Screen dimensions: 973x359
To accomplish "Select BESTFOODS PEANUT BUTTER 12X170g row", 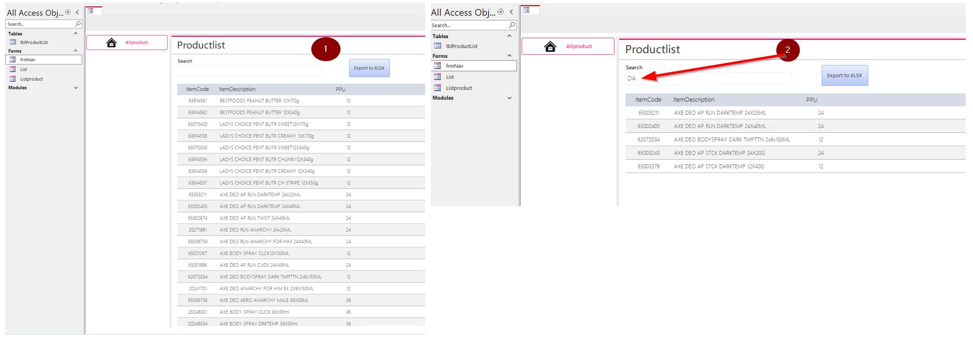I will click(301, 101).
